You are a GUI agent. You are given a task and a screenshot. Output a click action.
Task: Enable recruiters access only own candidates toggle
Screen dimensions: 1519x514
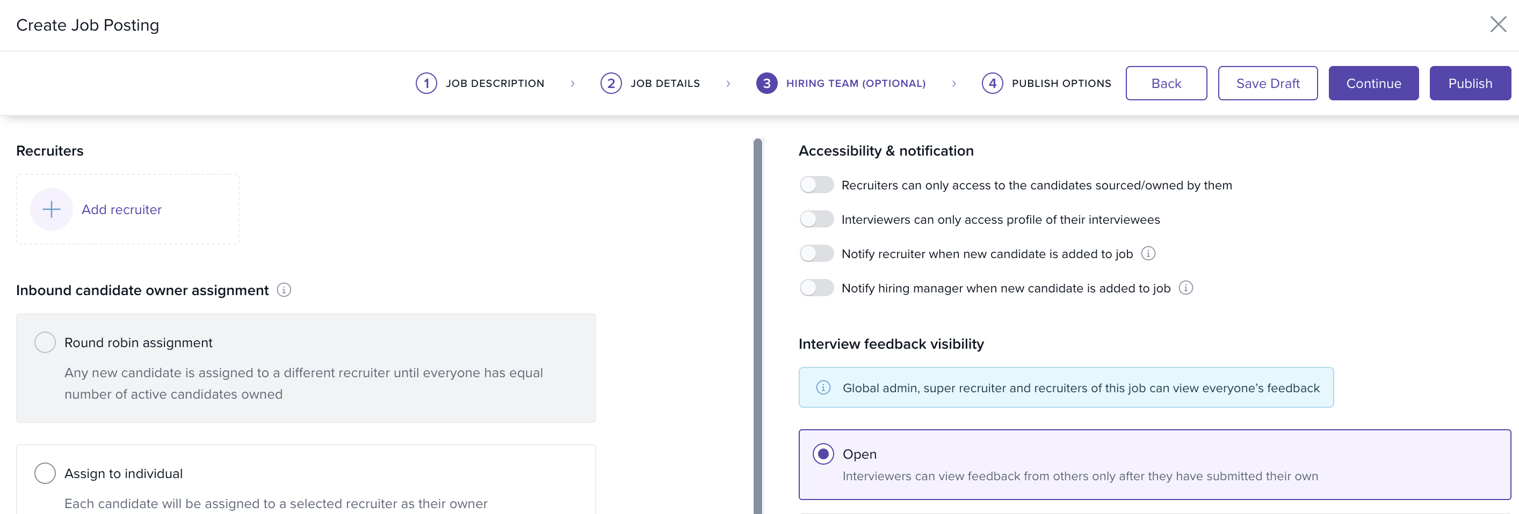[816, 185]
